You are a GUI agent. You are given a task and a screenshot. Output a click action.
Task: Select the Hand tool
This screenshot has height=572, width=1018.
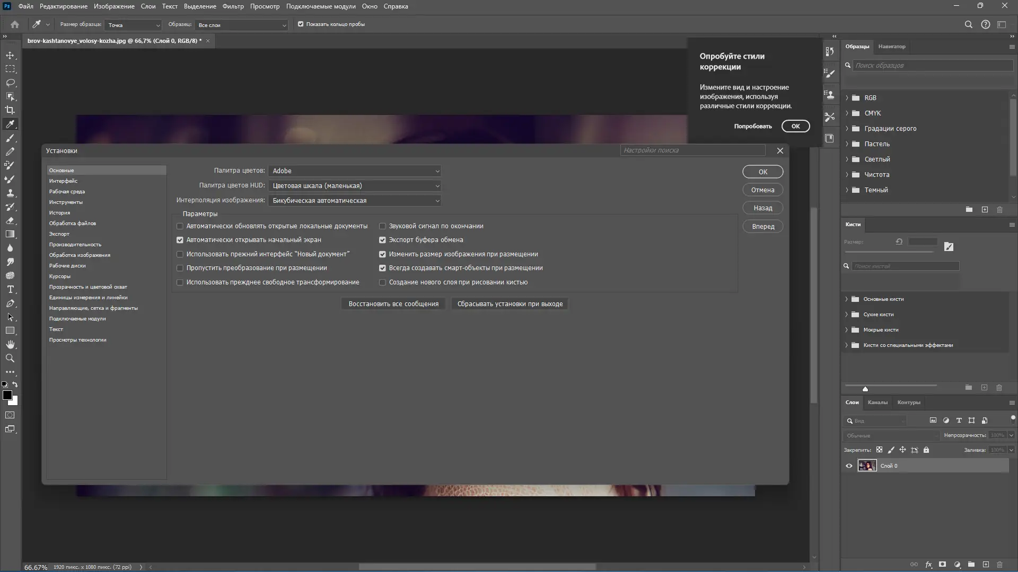(x=10, y=345)
